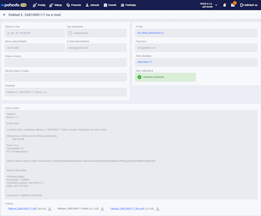
Task: Click the Text e-mailu body area
Action: [131, 155]
